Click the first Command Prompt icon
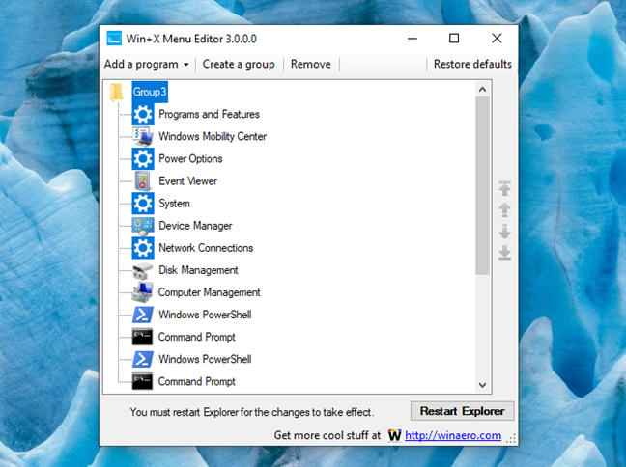The width and height of the screenshot is (626, 467). (x=143, y=337)
